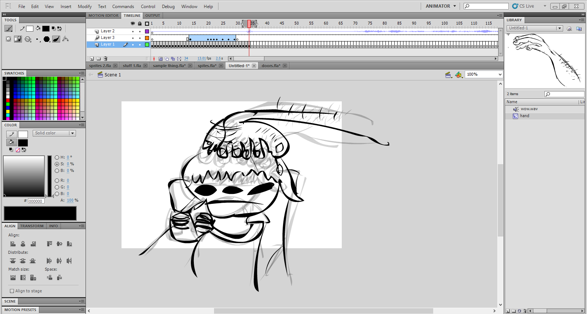Screen dimensions: 587x314
Task: Open Library panel options menu
Action: 581,20
